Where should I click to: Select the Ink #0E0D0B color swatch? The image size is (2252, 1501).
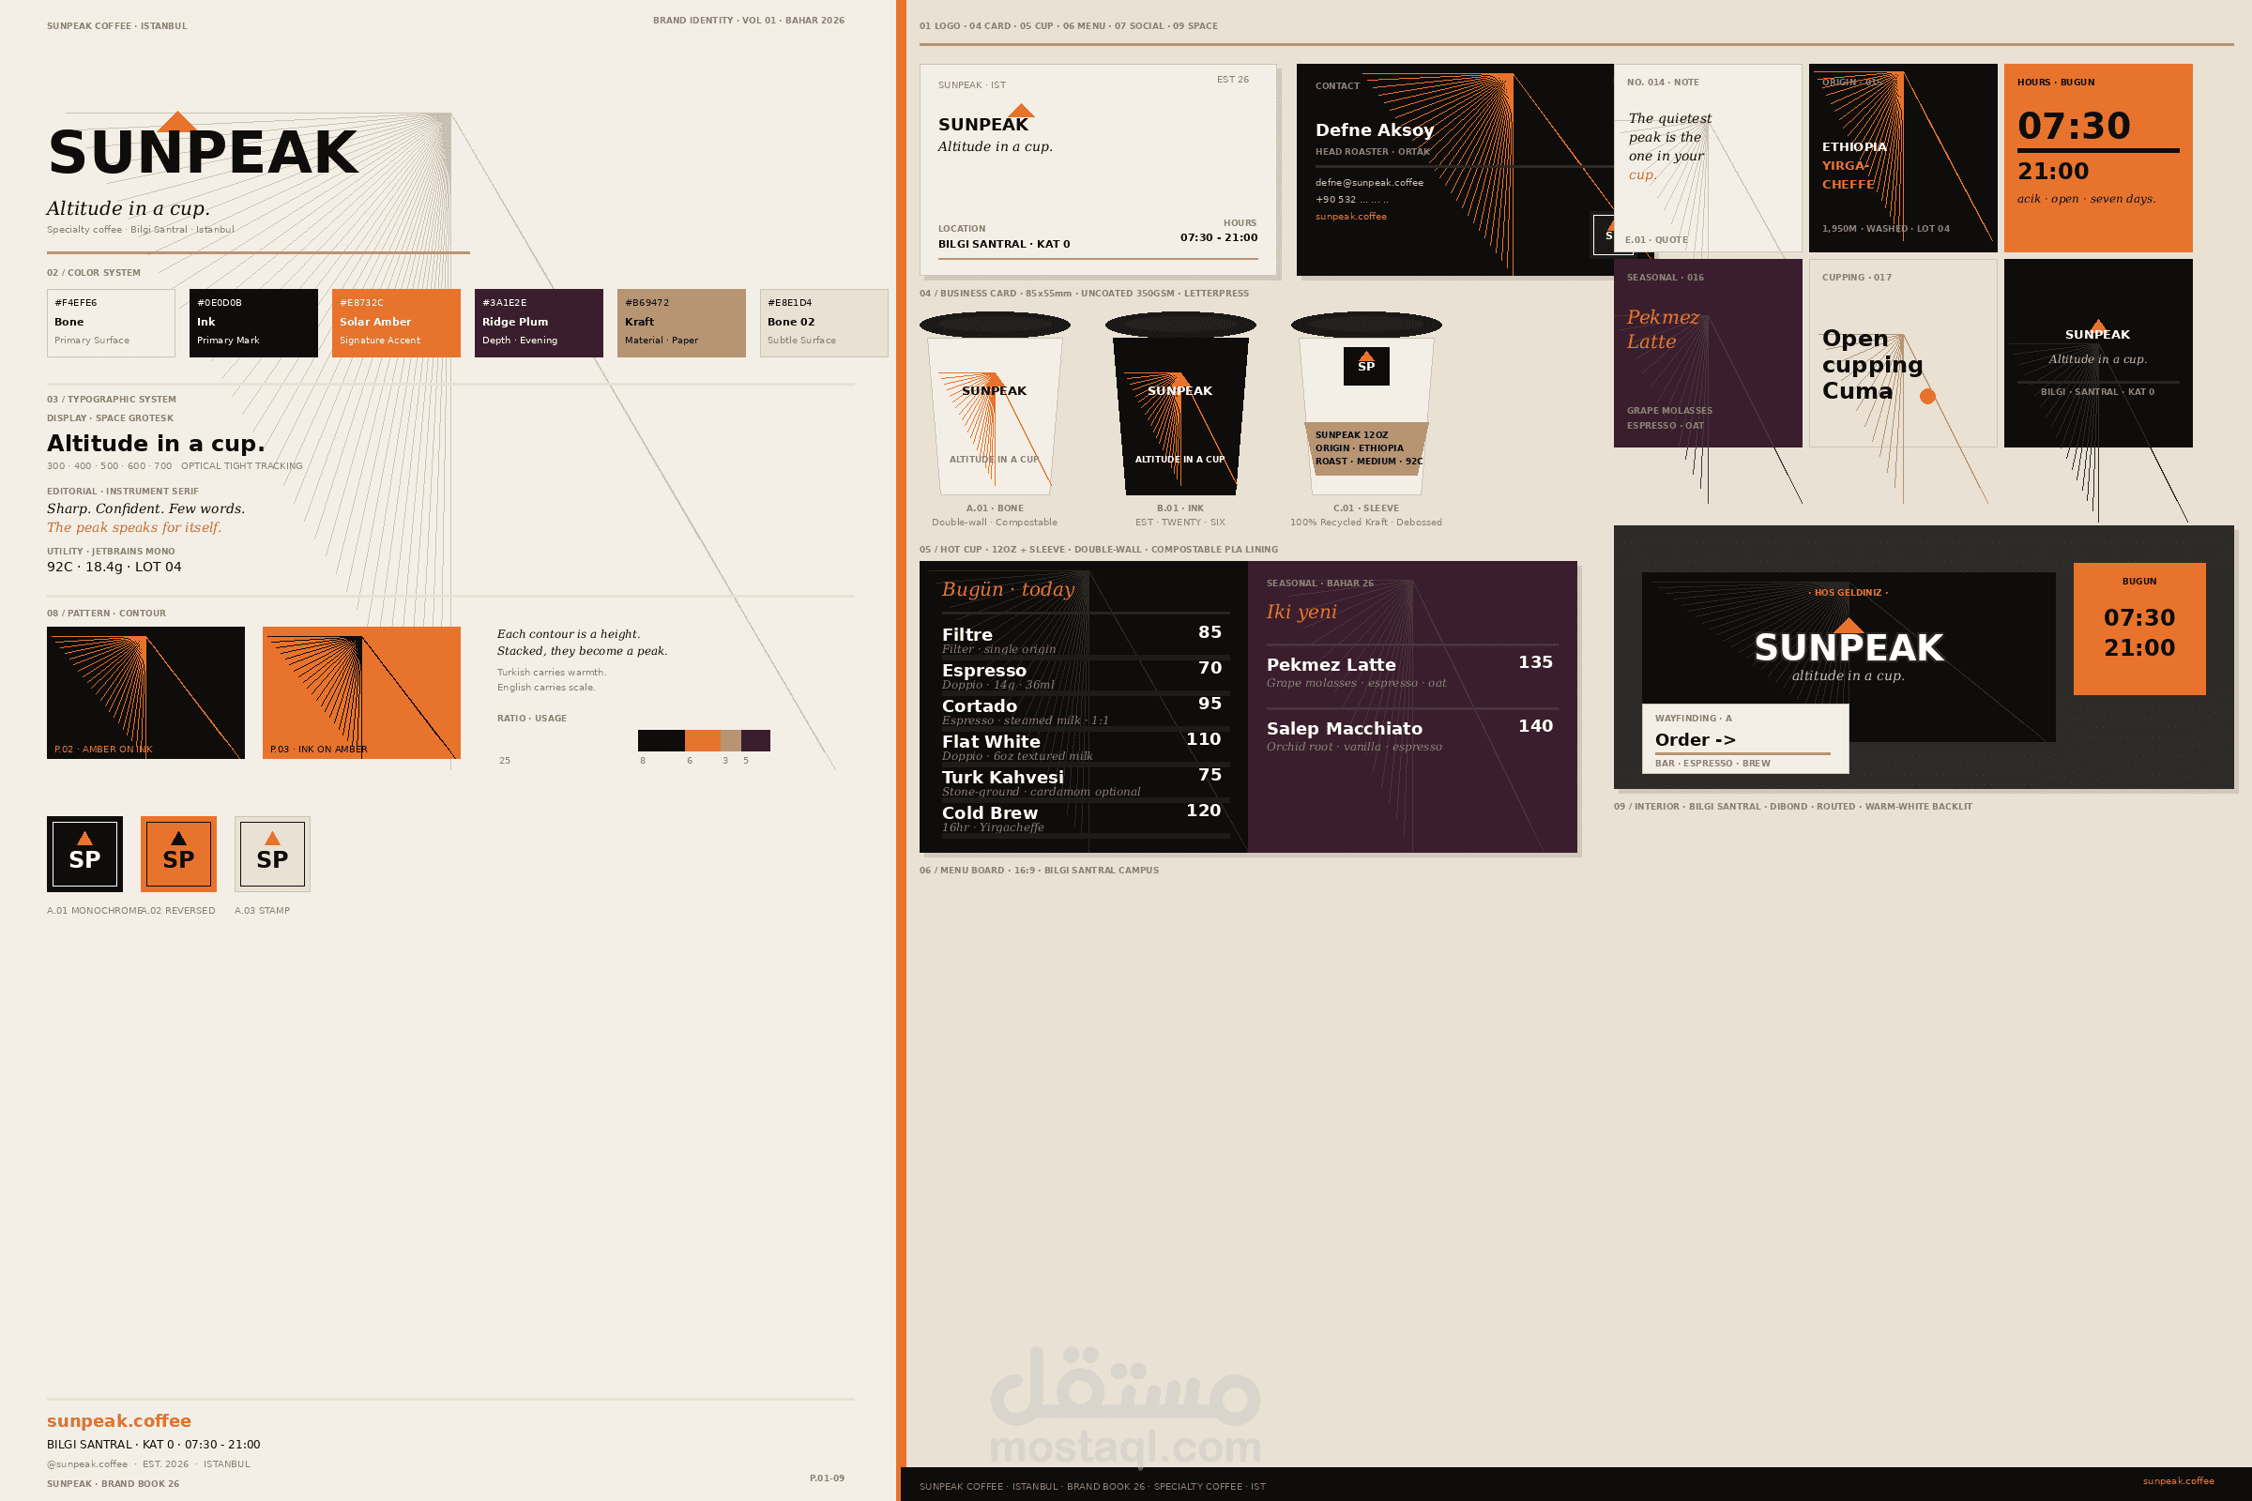coord(253,323)
